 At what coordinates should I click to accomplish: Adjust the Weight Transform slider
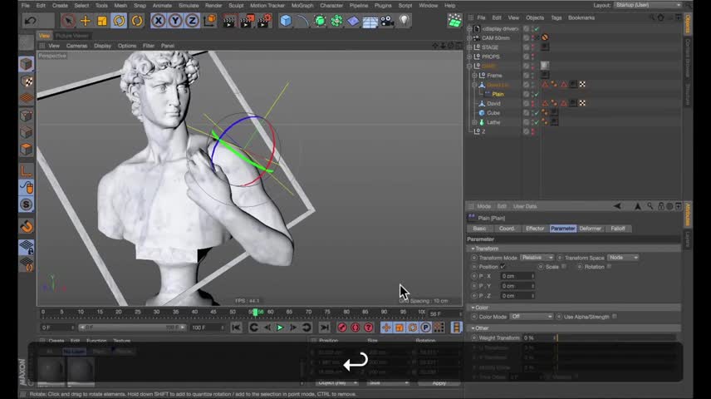[615, 337]
